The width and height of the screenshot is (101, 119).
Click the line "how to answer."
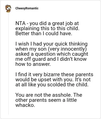(33, 64)
